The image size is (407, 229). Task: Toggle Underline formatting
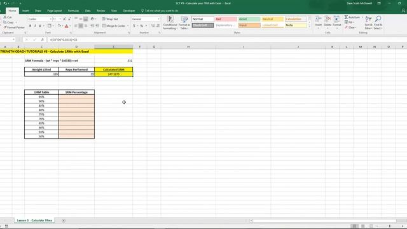pyautogui.click(x=40, y=26)
